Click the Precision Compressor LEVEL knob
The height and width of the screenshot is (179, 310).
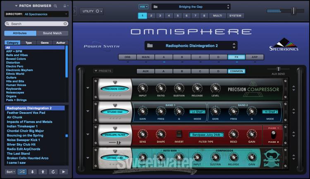pyautogui.click(x=215, y=88)
